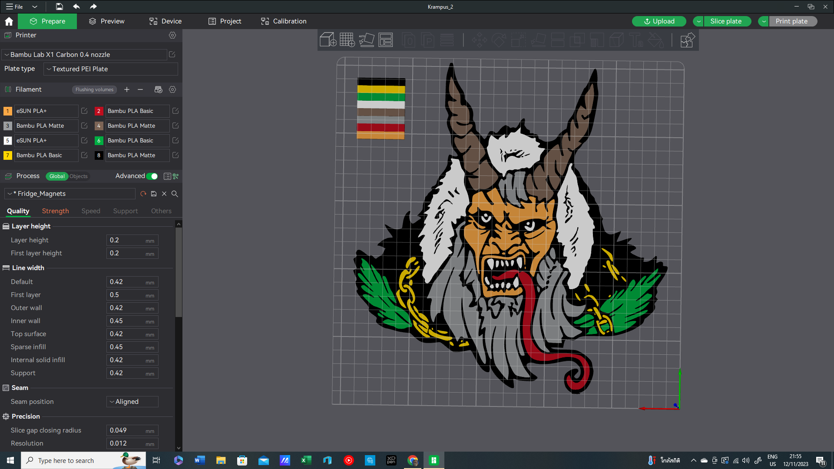Open printer settings gear icon

(x=172, y=35)
